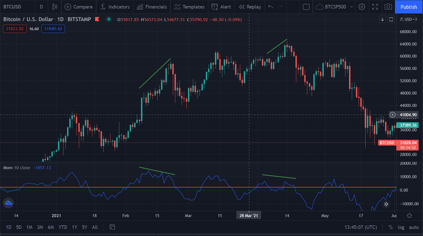The height and width of the screenshot is (236, 423).
Task: Open the D interval selector
Action: pyautogui.click(x=41, y=7)
